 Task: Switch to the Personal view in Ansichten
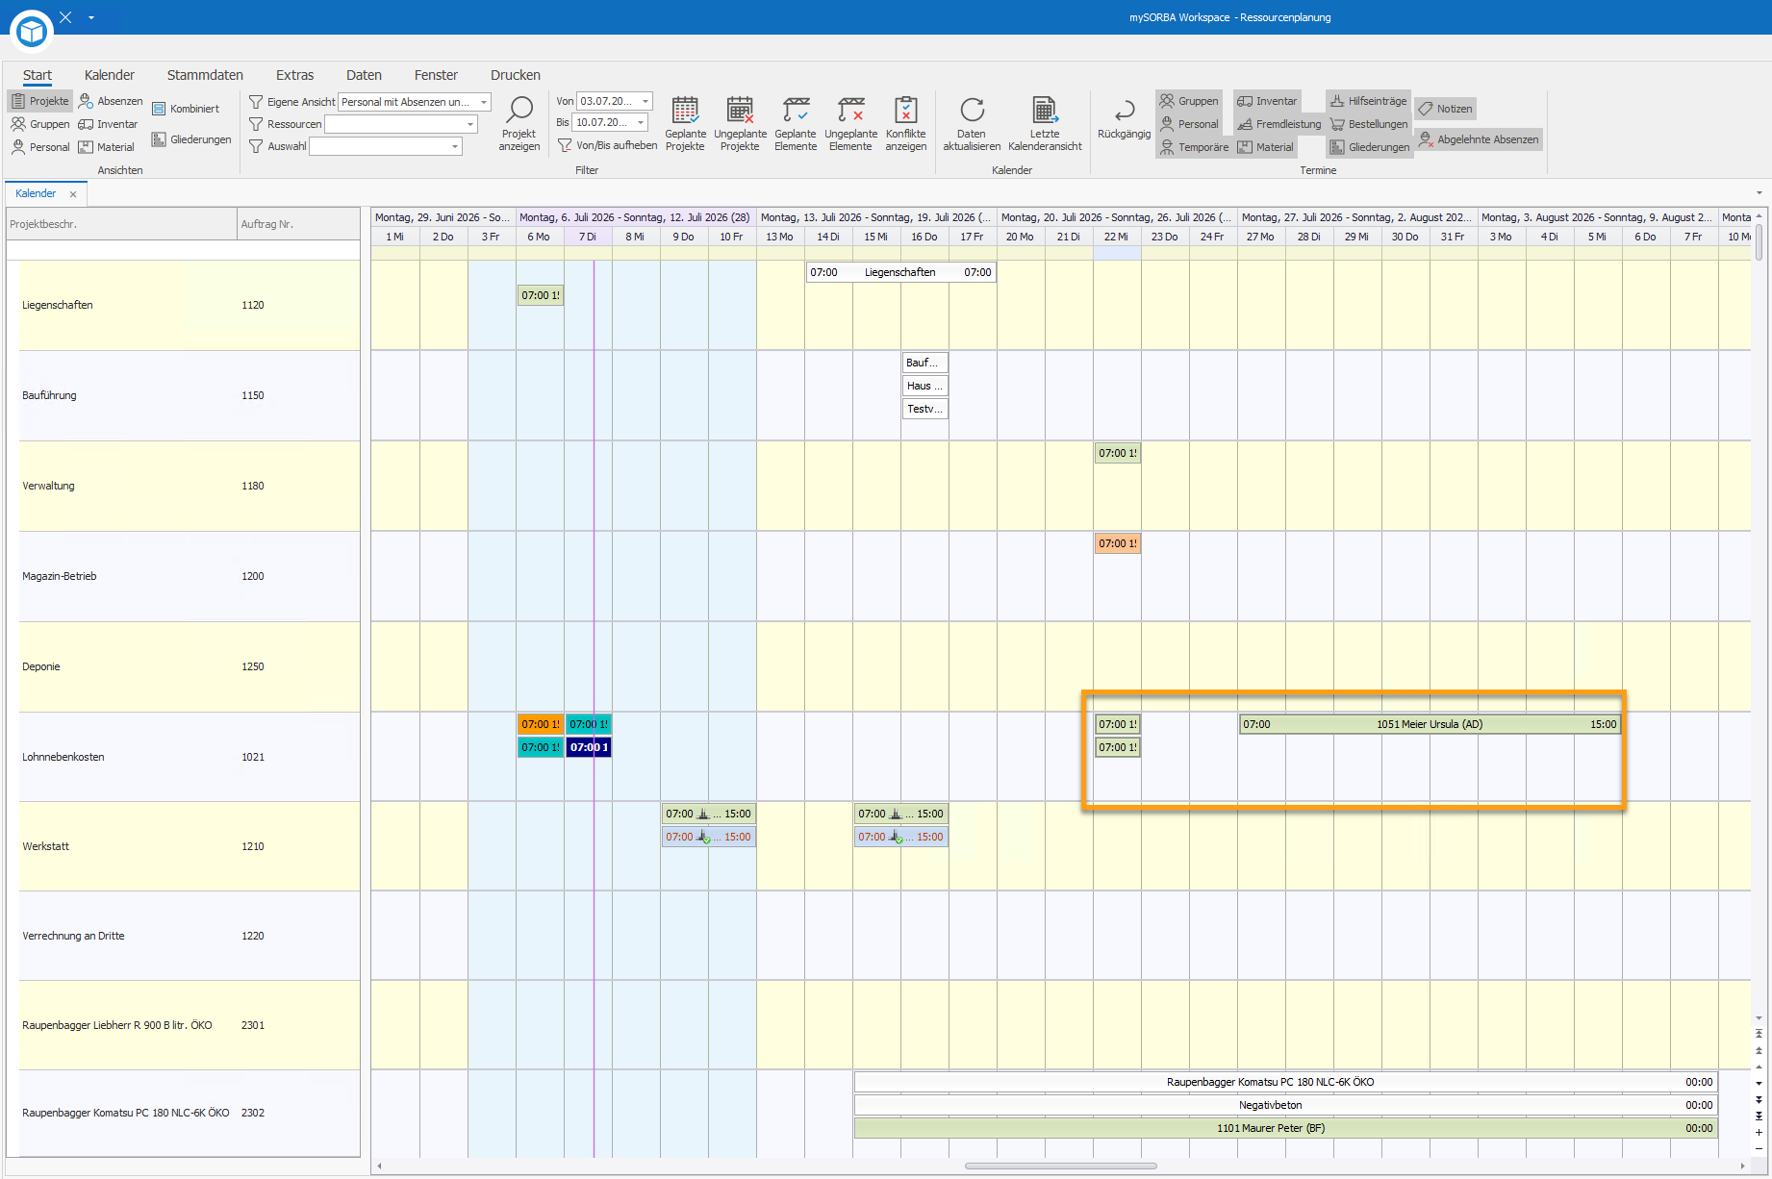point(39,147)
